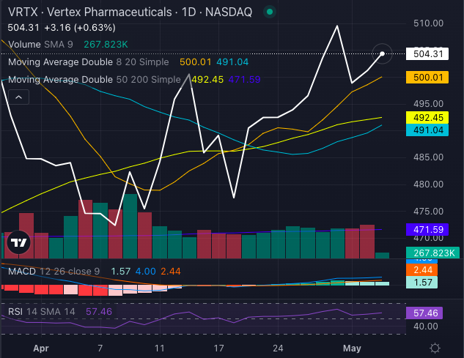Click the 485.00 price scale value
Viewport: 464px width, 358px height.
(x=428, y=157)
